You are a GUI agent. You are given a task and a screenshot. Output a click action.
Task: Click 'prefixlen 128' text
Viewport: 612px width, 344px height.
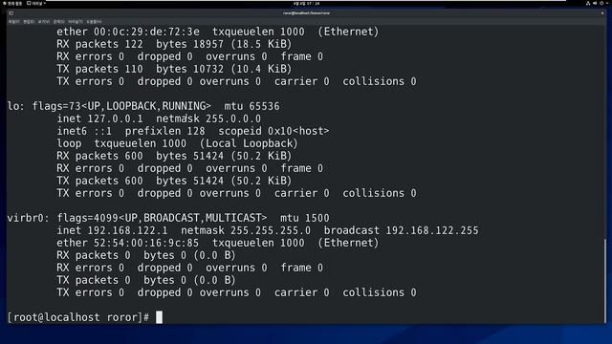click(164, 131)
